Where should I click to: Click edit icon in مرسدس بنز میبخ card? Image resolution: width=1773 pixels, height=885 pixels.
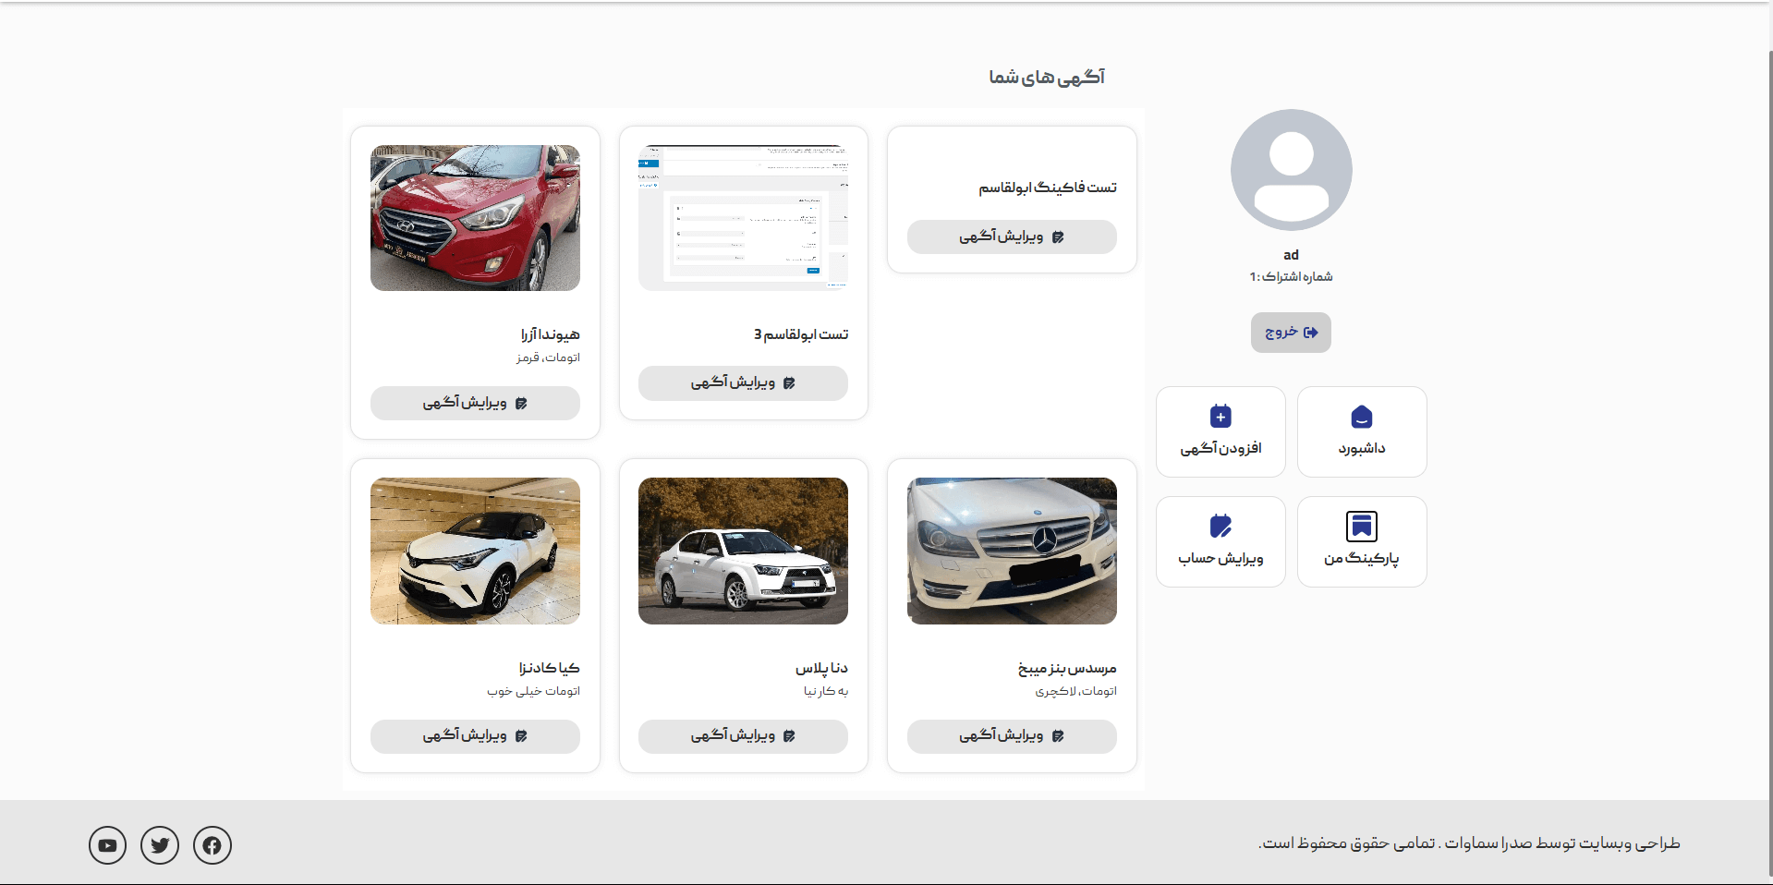[x=1058, y=736]
